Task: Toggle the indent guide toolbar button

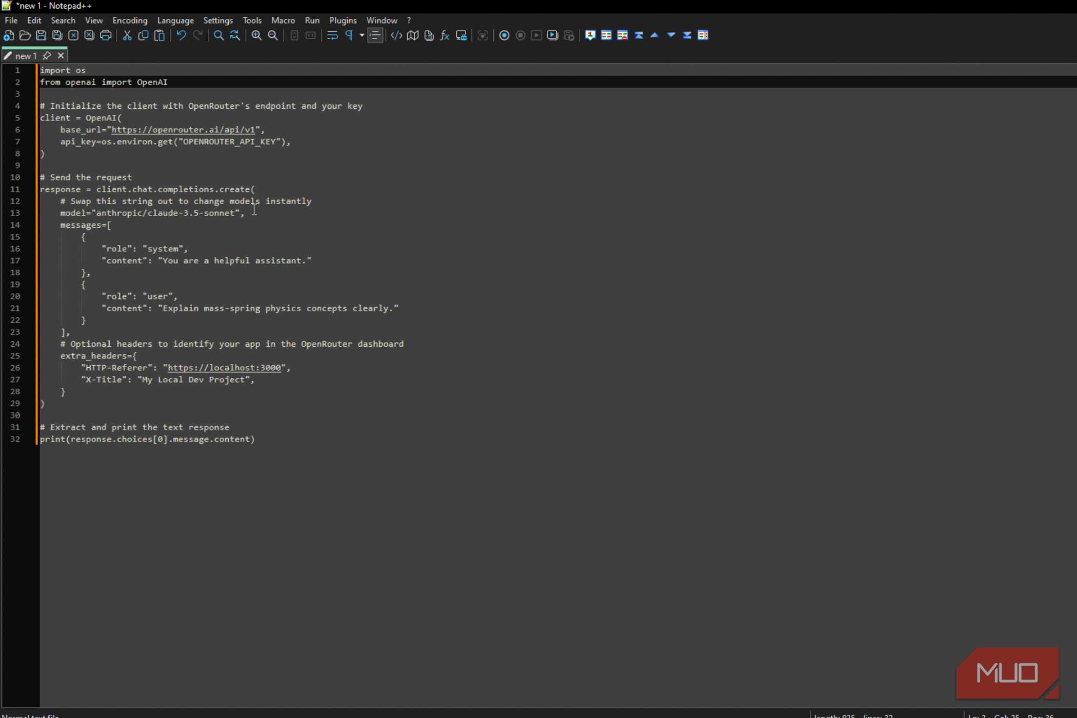Action: tap(375, 35)
